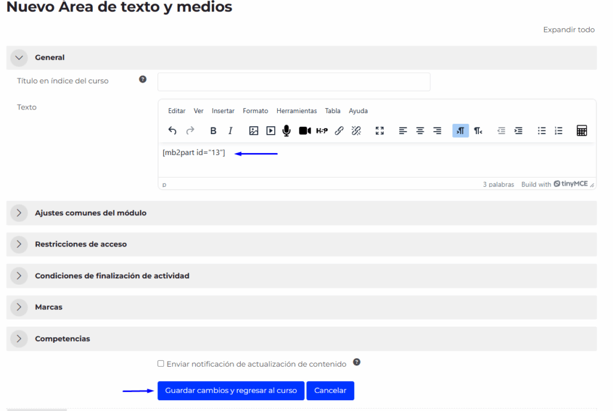Click the record video camera icon

[x=305, y=130]
